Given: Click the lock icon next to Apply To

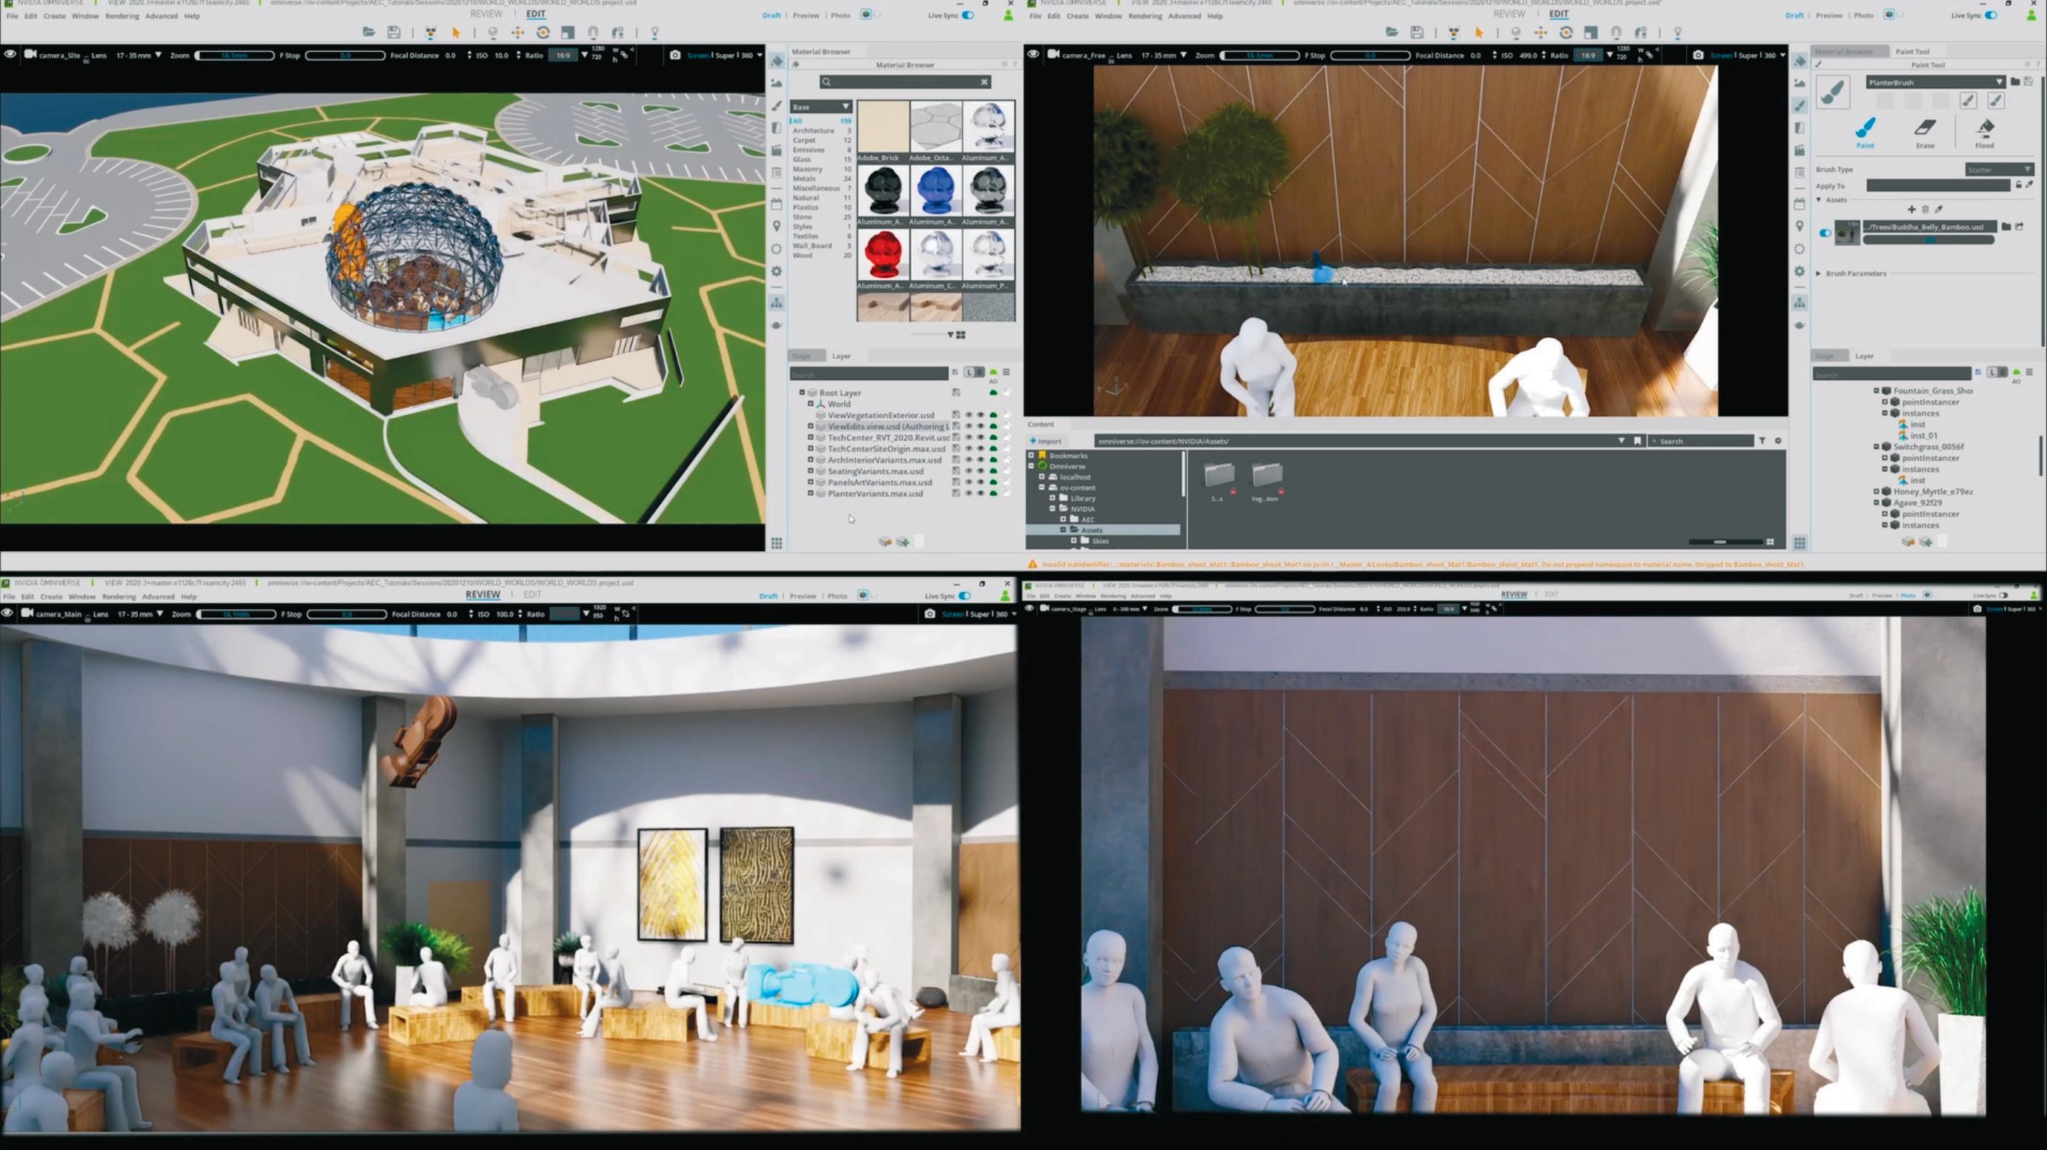Looking at the screenshot, I should pyautogui.click(x=2018, y=185).
